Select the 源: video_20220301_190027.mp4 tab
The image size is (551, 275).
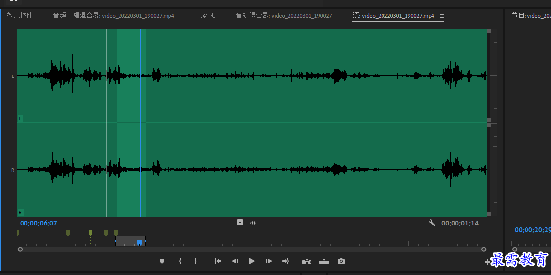click(x=393, y=16)
